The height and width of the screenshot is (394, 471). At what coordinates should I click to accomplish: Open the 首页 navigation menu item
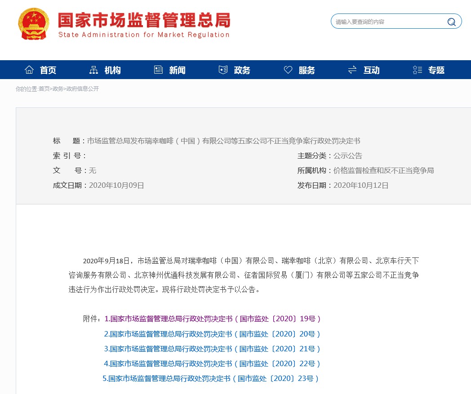(48, 70)
